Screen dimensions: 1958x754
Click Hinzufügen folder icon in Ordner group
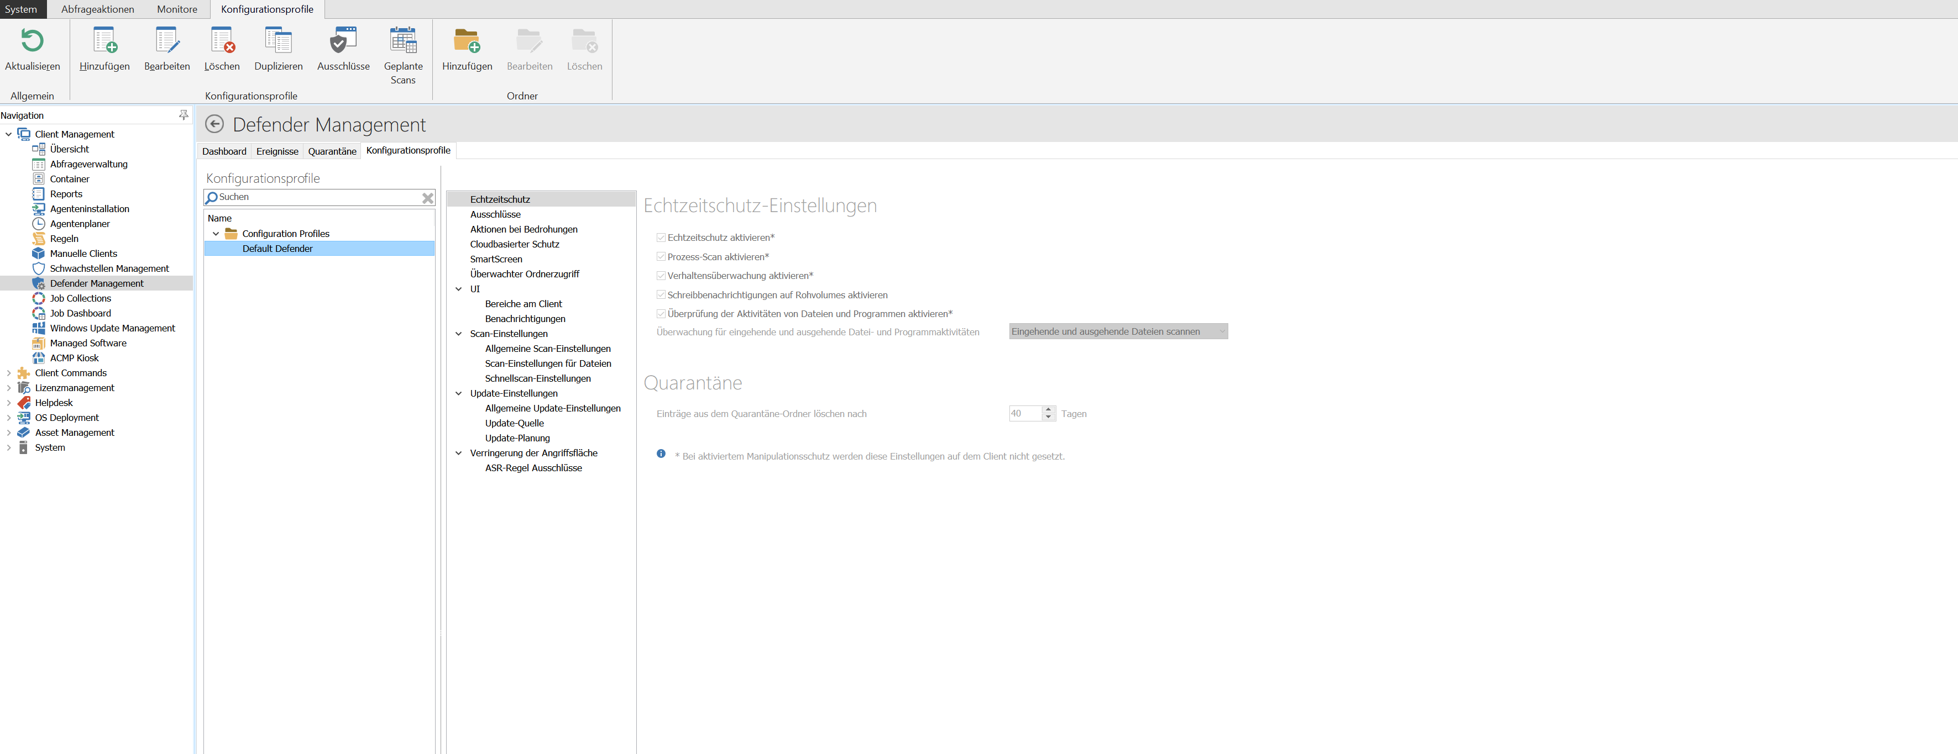coord(467,41)
